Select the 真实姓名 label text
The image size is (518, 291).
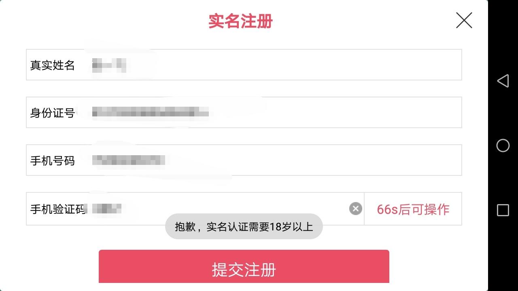[x=53, y=65]
